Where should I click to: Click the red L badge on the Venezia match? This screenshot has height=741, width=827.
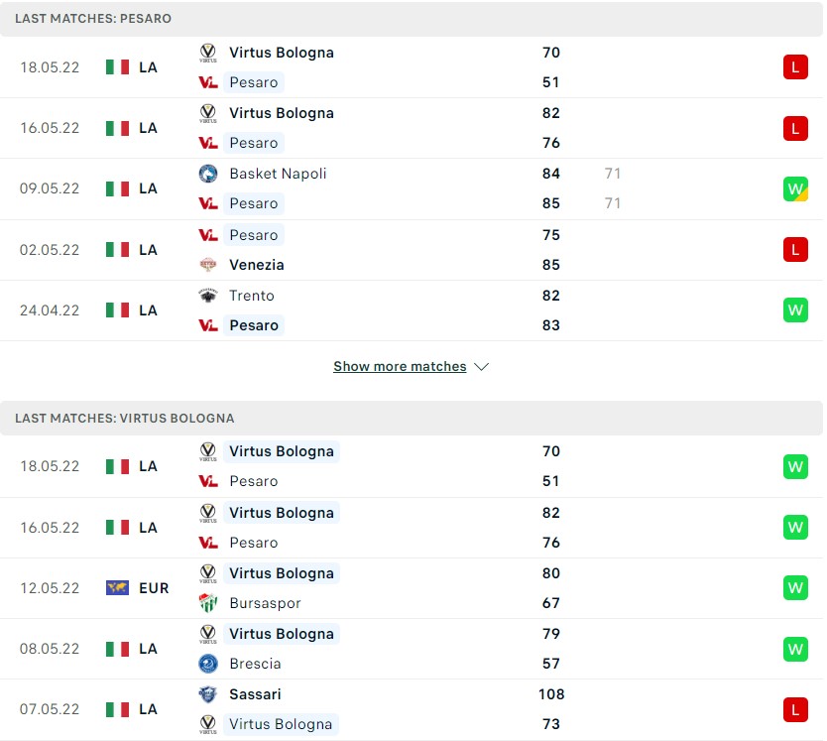[794, 250]
